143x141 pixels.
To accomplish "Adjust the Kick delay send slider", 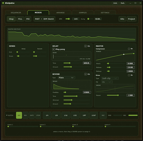I will (23, 52).
